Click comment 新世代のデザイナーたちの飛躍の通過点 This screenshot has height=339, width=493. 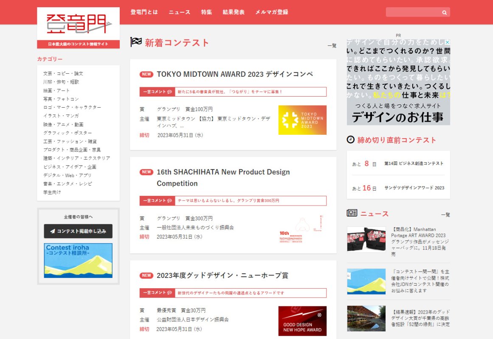231,293
